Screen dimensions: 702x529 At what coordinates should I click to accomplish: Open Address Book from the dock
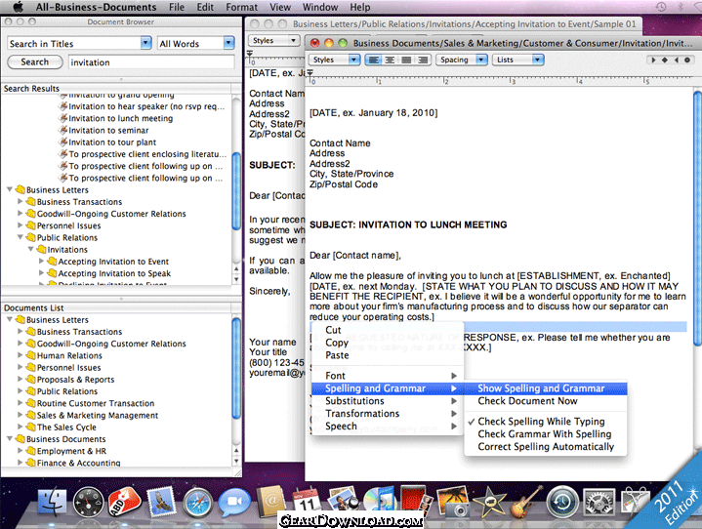click(270, 502)
